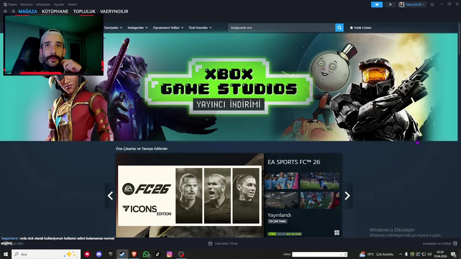Expand the Adres toolbar dropdown arrow
This screenshot has height=259, width=461.
[341, 254]
